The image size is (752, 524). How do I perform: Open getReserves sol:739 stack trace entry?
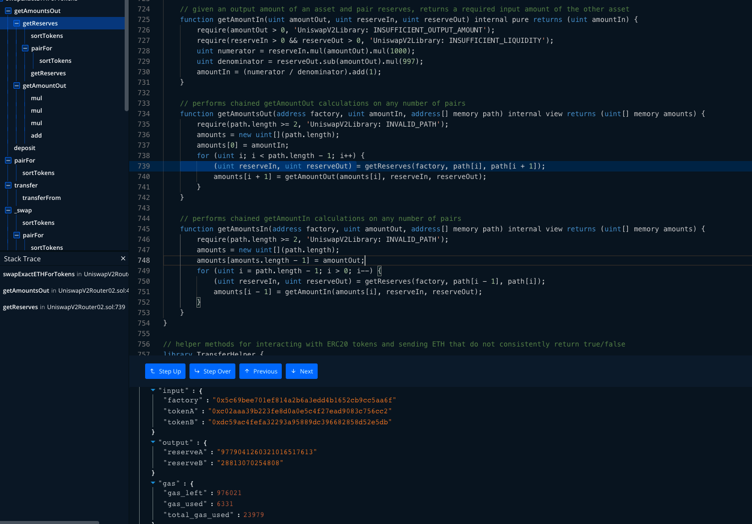tap(64, 307)
